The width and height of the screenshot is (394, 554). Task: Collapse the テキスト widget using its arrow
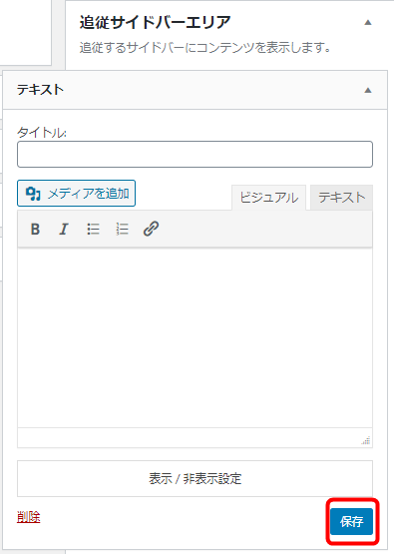tap(368, 90)
